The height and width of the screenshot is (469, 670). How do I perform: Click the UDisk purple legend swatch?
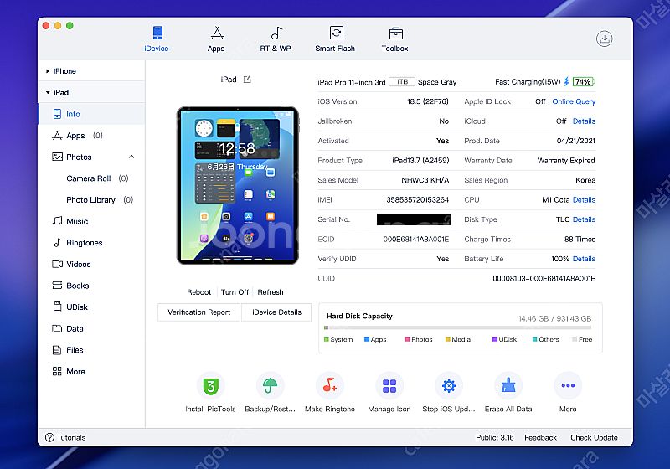coord(494,339)
